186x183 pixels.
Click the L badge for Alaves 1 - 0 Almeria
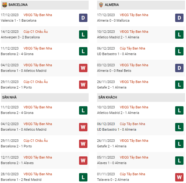pos(179,160)
